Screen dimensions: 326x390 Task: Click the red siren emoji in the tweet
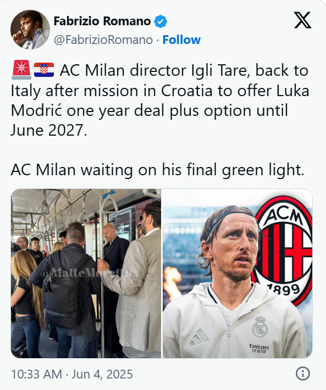coord(21,70)
